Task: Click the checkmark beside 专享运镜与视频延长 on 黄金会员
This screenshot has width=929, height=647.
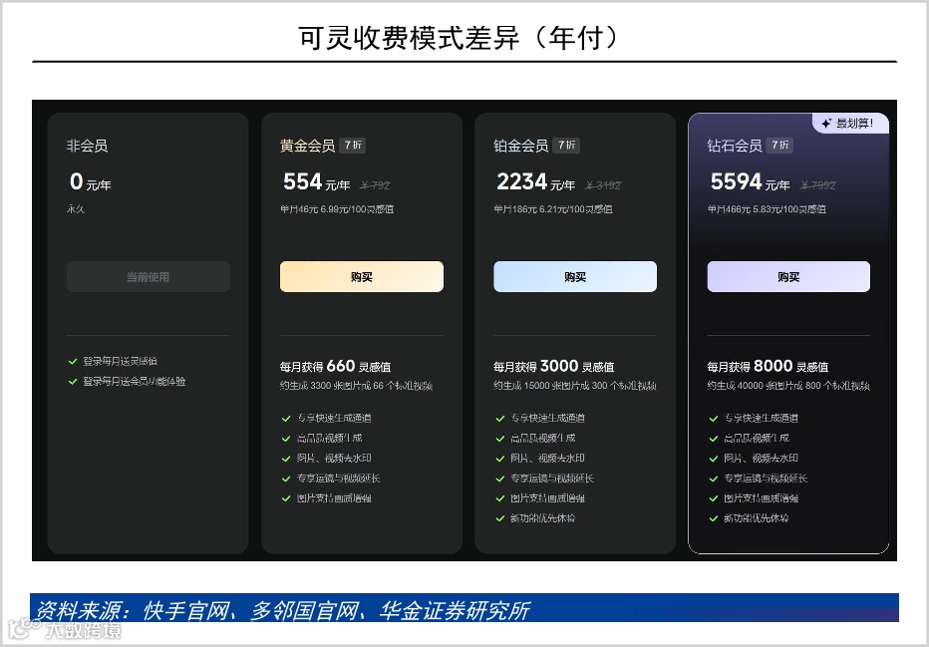Action: pyautogui.click(x=287, y=478)
